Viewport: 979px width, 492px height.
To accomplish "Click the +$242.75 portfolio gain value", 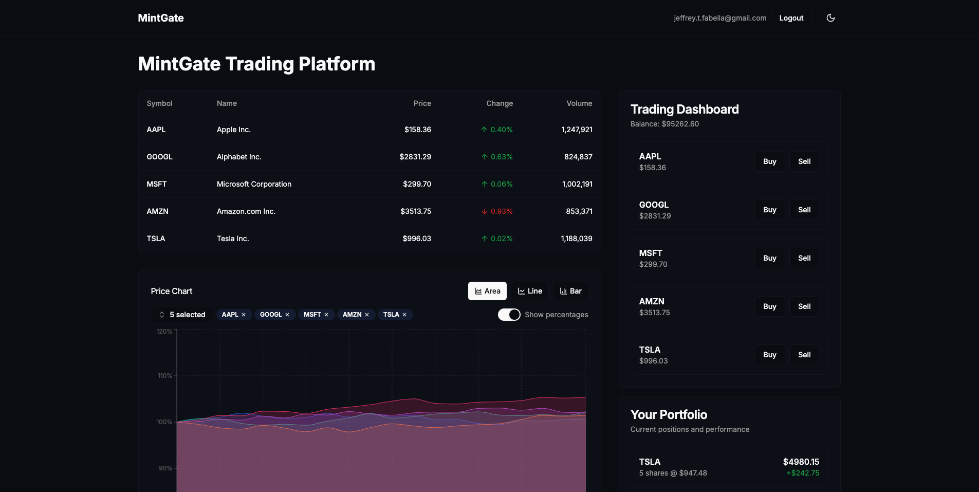I will [803, 473].
